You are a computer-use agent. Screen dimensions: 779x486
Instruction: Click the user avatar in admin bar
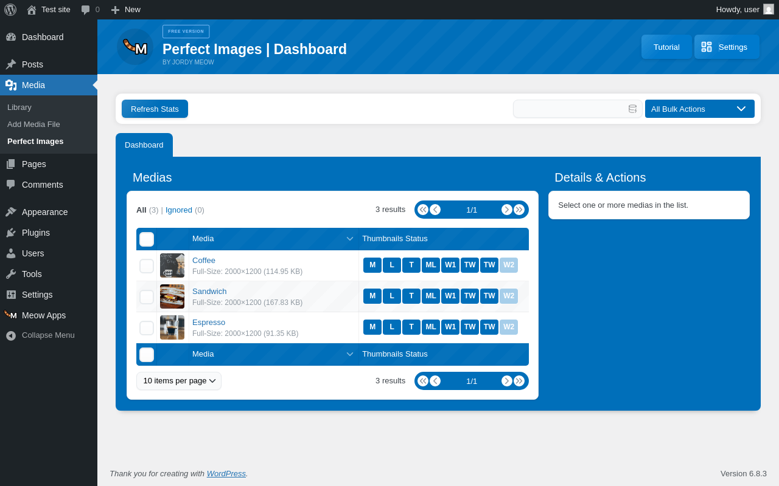(x=769, y=9)
